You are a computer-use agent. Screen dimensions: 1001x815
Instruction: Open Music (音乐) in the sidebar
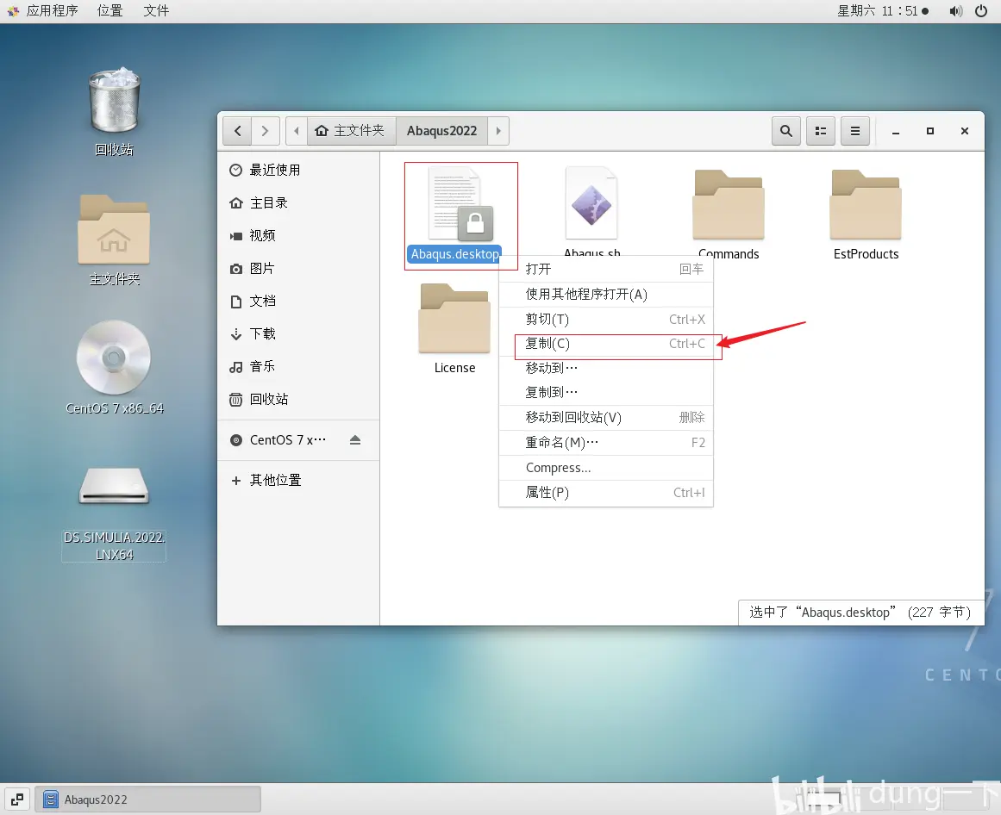299,367
